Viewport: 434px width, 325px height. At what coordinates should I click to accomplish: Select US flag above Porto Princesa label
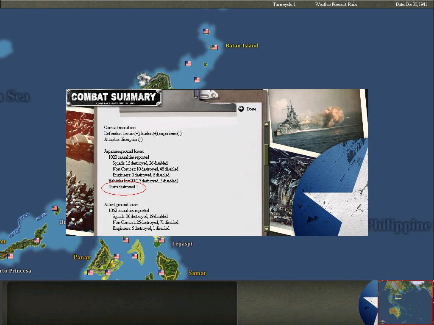10,256
